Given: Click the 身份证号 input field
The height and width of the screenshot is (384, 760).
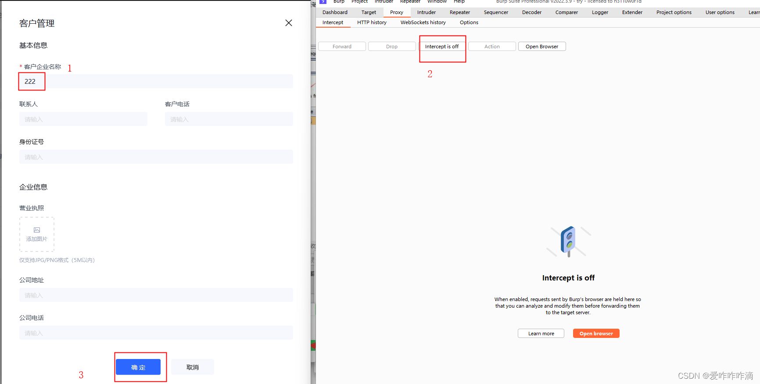Looking at the screenshot, I should [156, 157].
